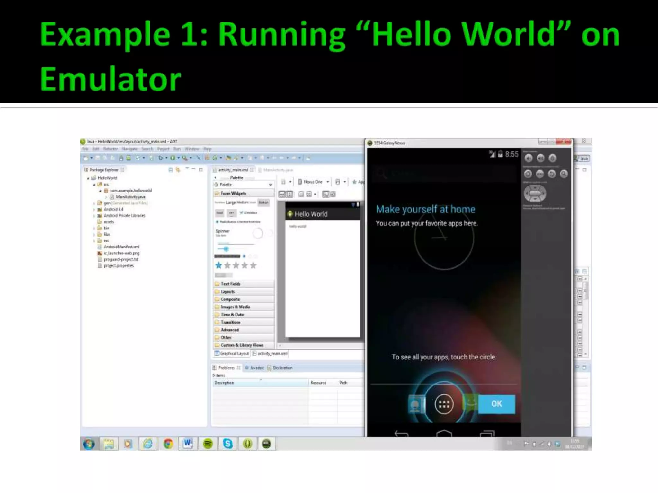Open the app drawer circle icon
Image resolution: width=658 pixels, height=493 pixels.
point(444,404)
